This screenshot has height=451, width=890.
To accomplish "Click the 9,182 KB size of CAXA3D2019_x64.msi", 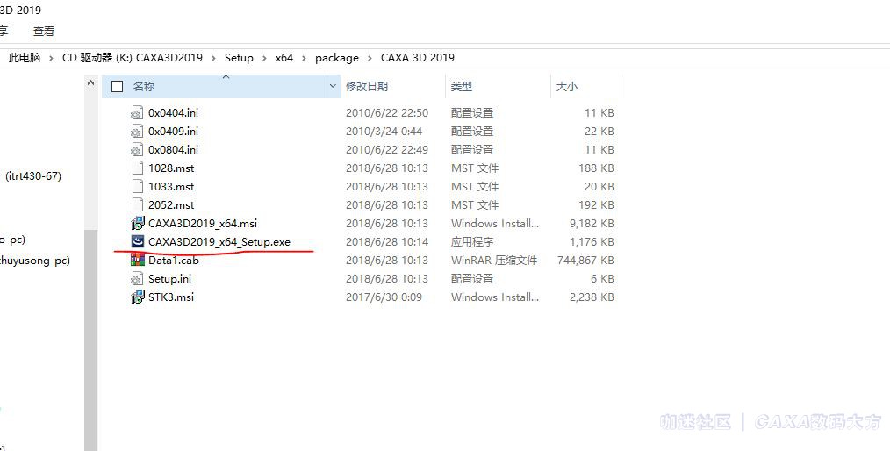I will [x=592, y=224].
